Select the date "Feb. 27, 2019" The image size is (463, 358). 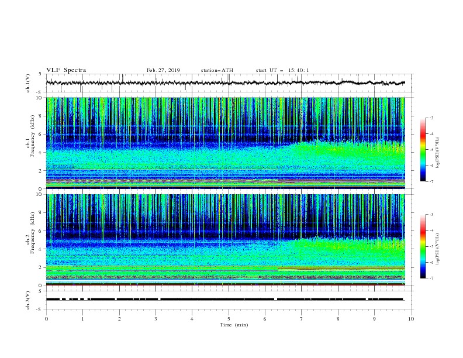tap(163, 70)
